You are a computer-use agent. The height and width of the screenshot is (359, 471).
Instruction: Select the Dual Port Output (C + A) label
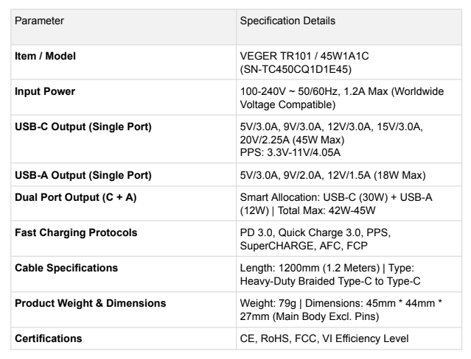(x=76, y=198)
